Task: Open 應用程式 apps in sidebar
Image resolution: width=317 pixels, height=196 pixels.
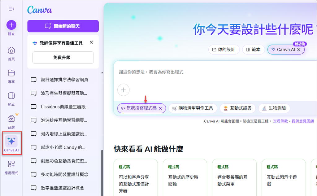Action: point(11,168)
